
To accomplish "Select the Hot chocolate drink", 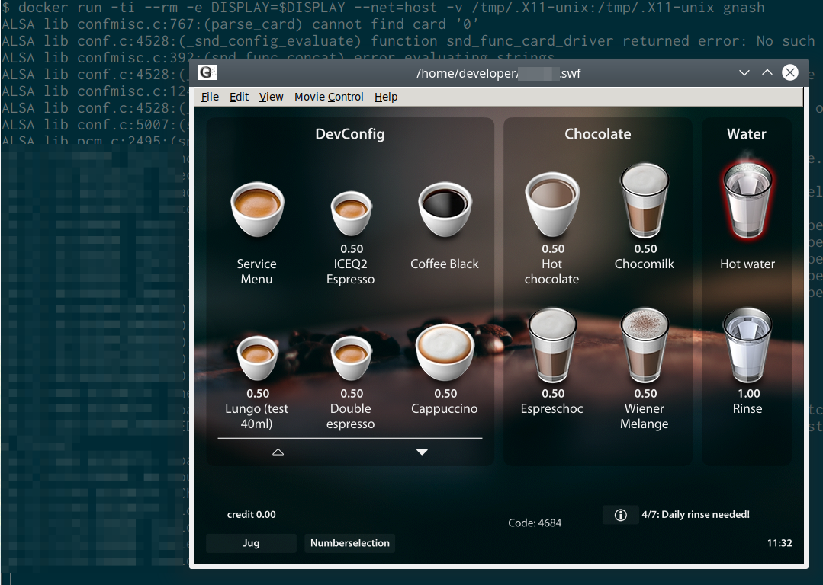I will point(551,202).
